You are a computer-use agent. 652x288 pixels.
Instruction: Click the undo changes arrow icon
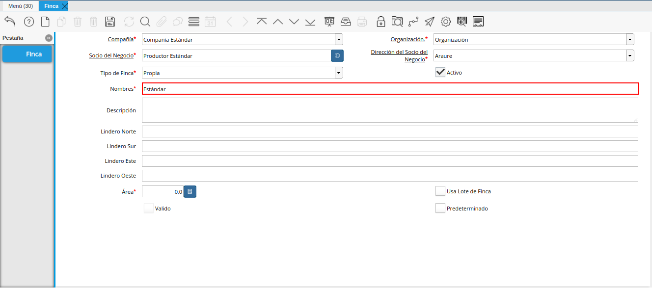10,22
